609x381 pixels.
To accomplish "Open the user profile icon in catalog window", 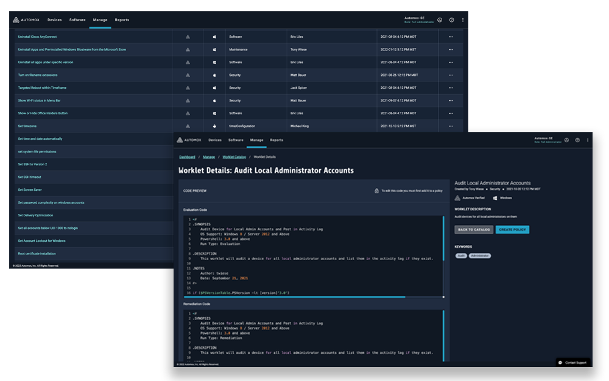I will point(440,20).
